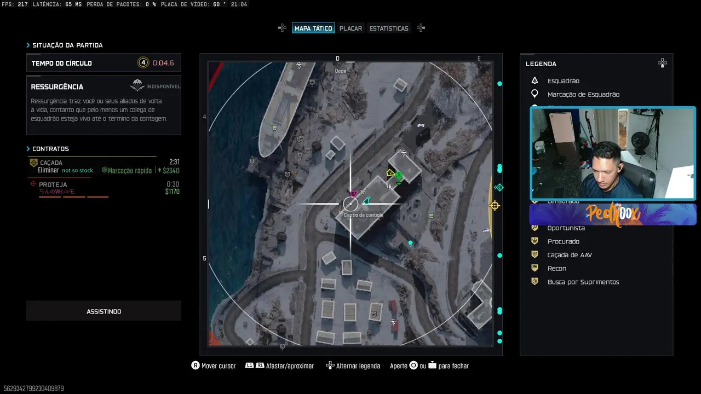The image size is (701, 394).
Task: Click the vehicle icon in the northeast lot
Action: (x=421, y=125)
